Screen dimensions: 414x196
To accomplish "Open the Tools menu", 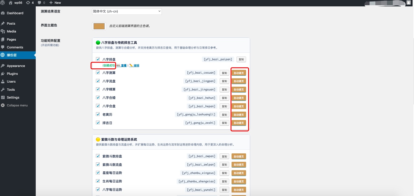I will [x=18, y=90].
